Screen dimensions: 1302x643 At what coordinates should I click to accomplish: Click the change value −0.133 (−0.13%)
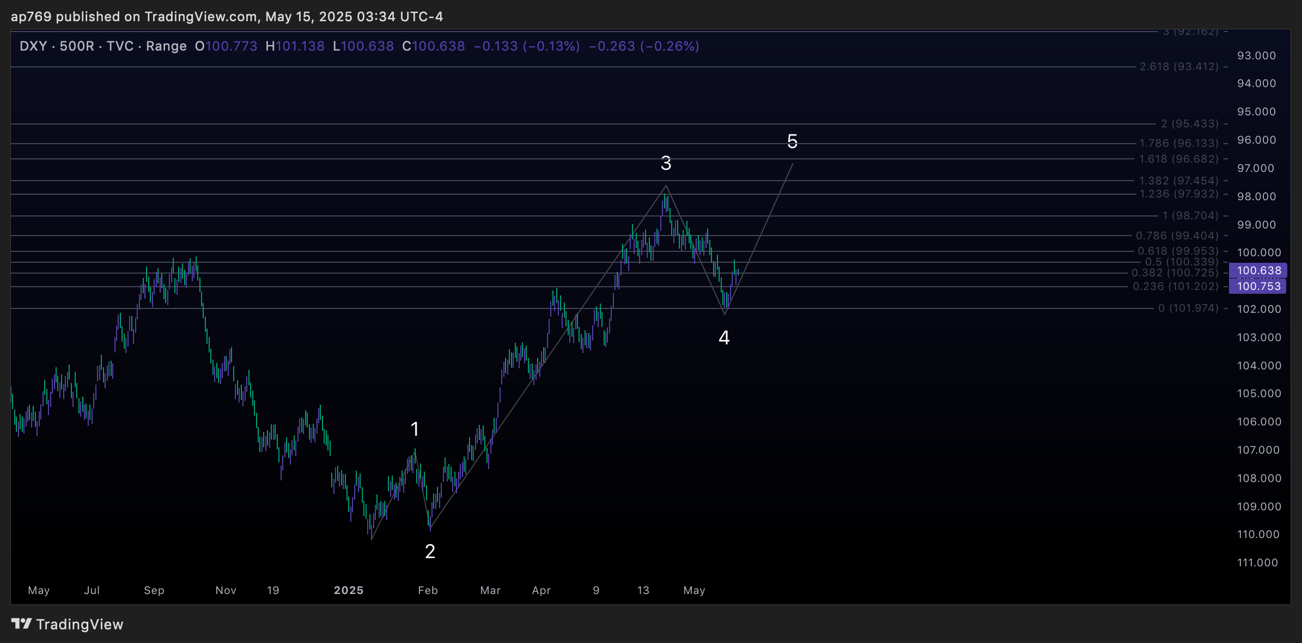tap(527, 46)
